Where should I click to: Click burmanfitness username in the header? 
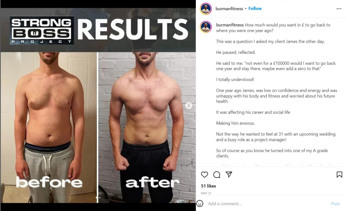click(229, 8)
